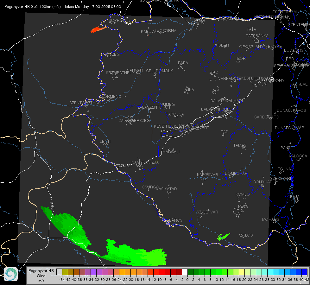Viewport: 310px width, 285px height.
Task: Click the KALOCSA town label
Action: (298, 156)
